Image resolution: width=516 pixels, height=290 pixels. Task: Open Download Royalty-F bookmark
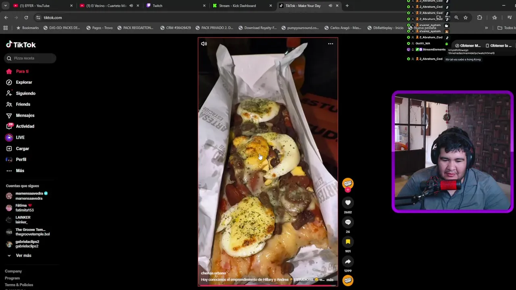[258, 28]
